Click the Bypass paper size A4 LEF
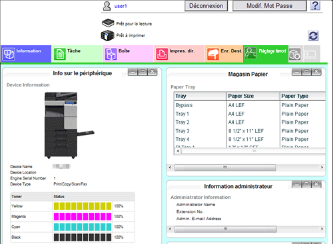The width and height of the screenshot is (333, 244). click(x=236, y=105)
